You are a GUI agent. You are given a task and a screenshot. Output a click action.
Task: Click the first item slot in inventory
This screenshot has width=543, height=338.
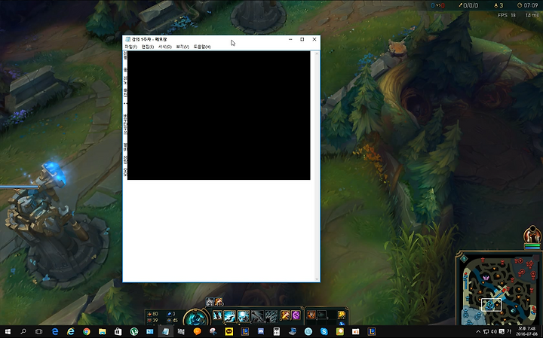(311, 315)
